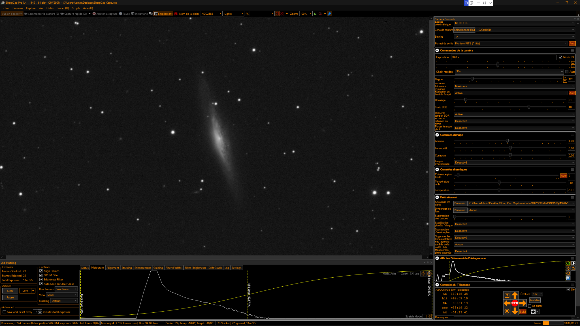
Task: Click the lightning bolt icon in Live Stacking histogram
Action: tap(423, 274)
